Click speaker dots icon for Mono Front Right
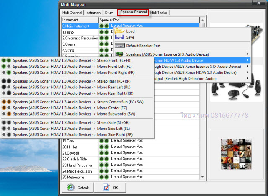This screenshot has width=268, height=196. pyautogui.click(x=6, y=72)
